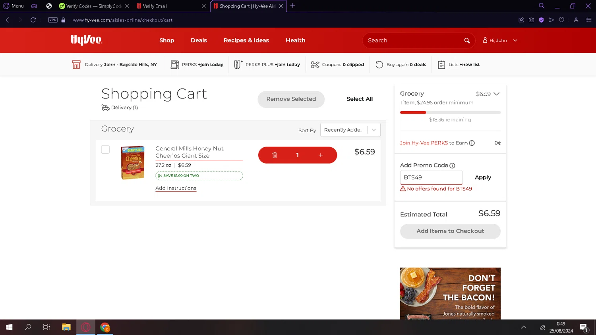Click info icon next to Add Promo Code

coord(452,166)
